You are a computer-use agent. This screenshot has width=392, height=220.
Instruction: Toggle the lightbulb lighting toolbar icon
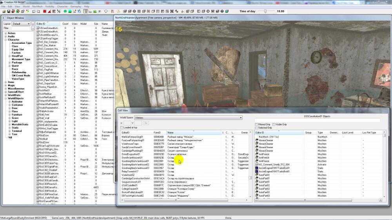pyautogui.click(x=85, y=11)
